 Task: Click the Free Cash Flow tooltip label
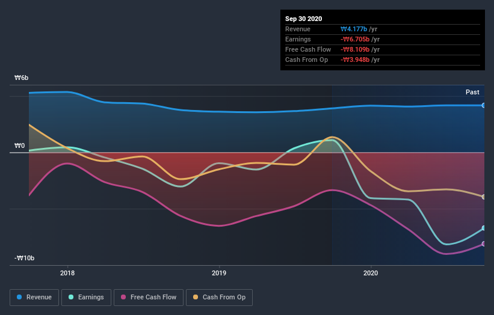pyautogui.click(x=308, y=49)
